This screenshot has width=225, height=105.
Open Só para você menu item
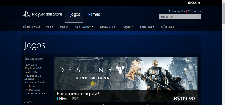pos(32,27)
